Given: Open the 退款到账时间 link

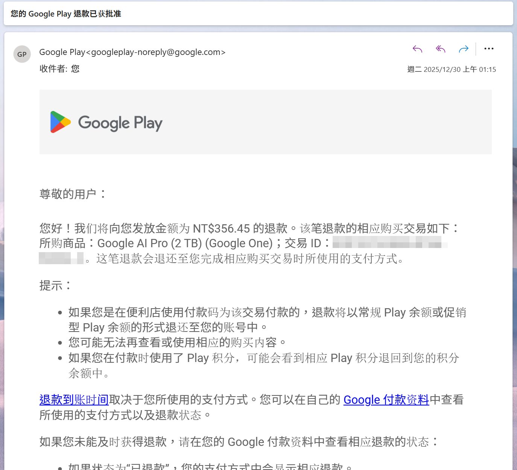Looking at the screenshot, I should (x=74, y=400).
